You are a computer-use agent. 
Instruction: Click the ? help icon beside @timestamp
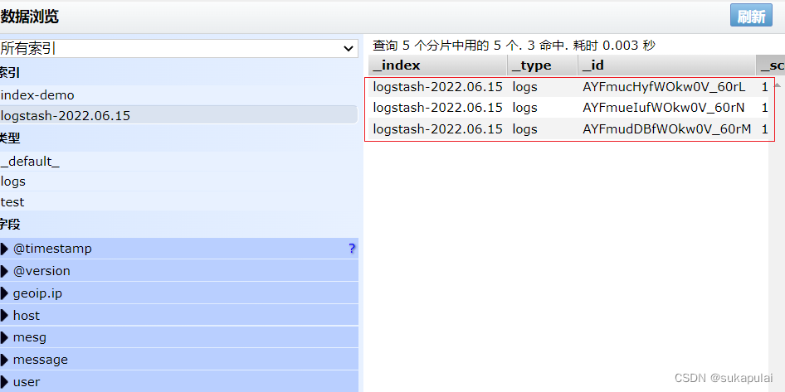pyautogui.click(x=352, y=249)
